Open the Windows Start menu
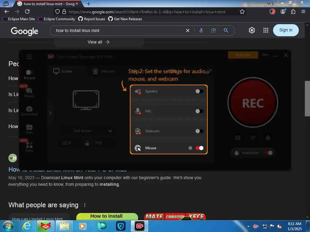Screen dimensions: 310x232 click(x=8, y=226)
